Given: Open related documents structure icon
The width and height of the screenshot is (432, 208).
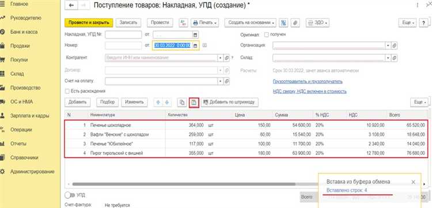Looking at the screenshot, I should [283, 23].
